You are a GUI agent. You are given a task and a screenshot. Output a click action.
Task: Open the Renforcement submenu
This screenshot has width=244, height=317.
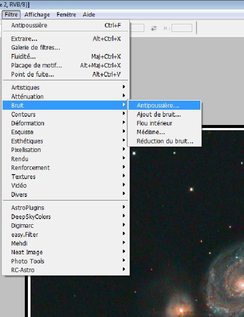66,168
